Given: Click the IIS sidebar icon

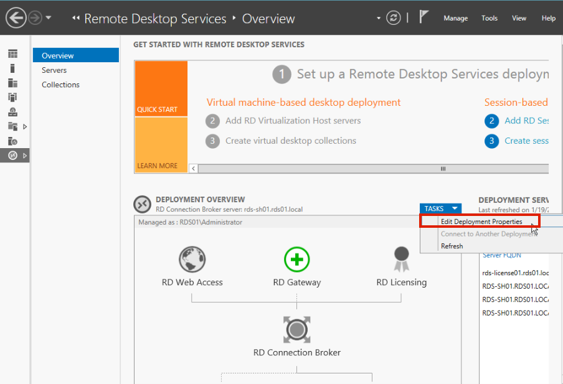Looking at the screenshot, I should [x=12, y=141].
